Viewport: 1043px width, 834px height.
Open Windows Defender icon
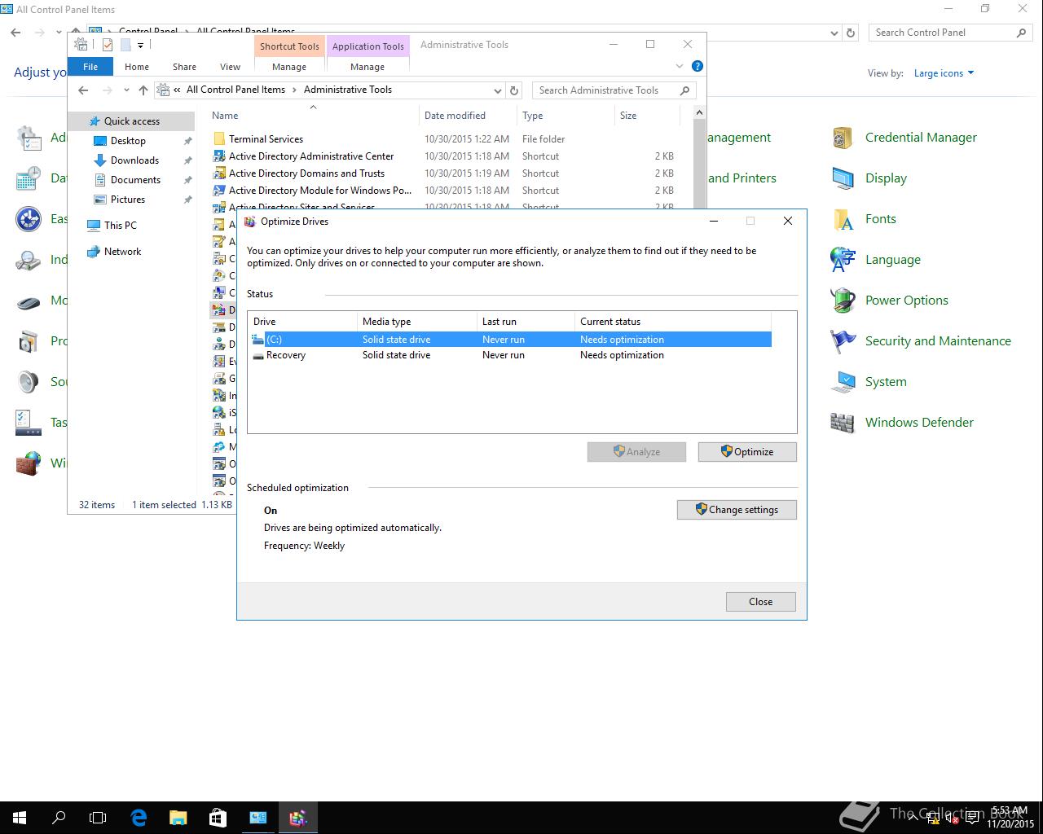pos(843,423)
